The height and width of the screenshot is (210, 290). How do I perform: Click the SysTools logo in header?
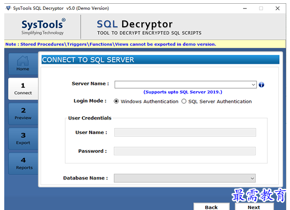(x=42, y=27)
